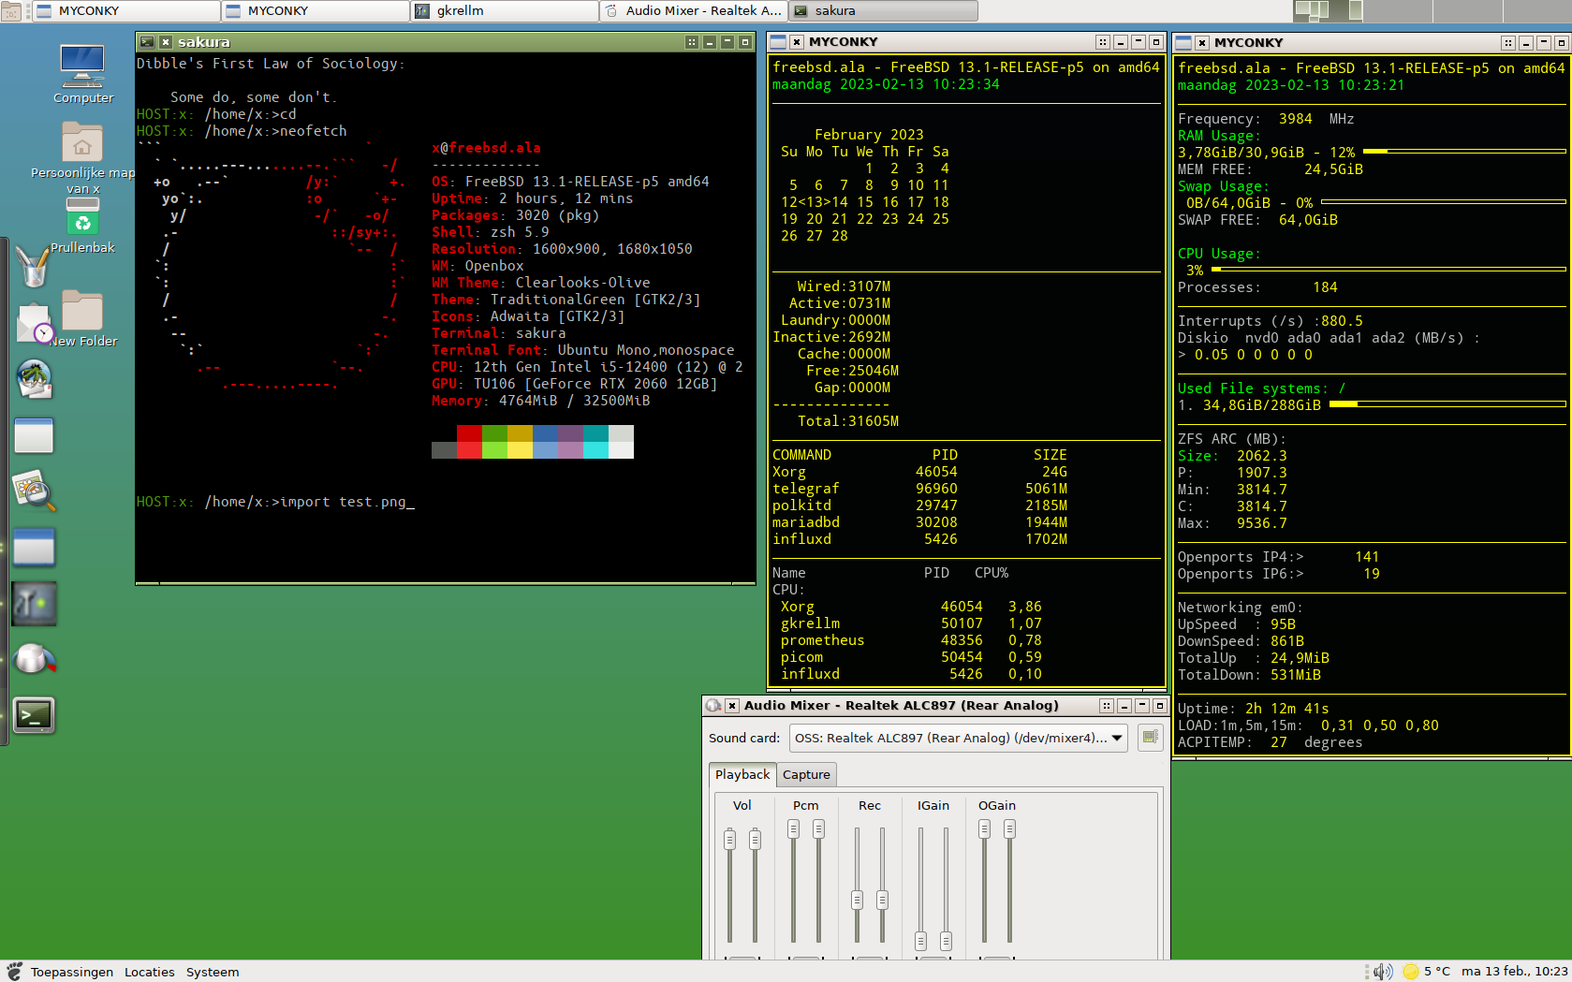Click the clock showing ma 13 feb., 10:23
1572x982 pixels.
pyautogui.click(x=1514, y=972)
